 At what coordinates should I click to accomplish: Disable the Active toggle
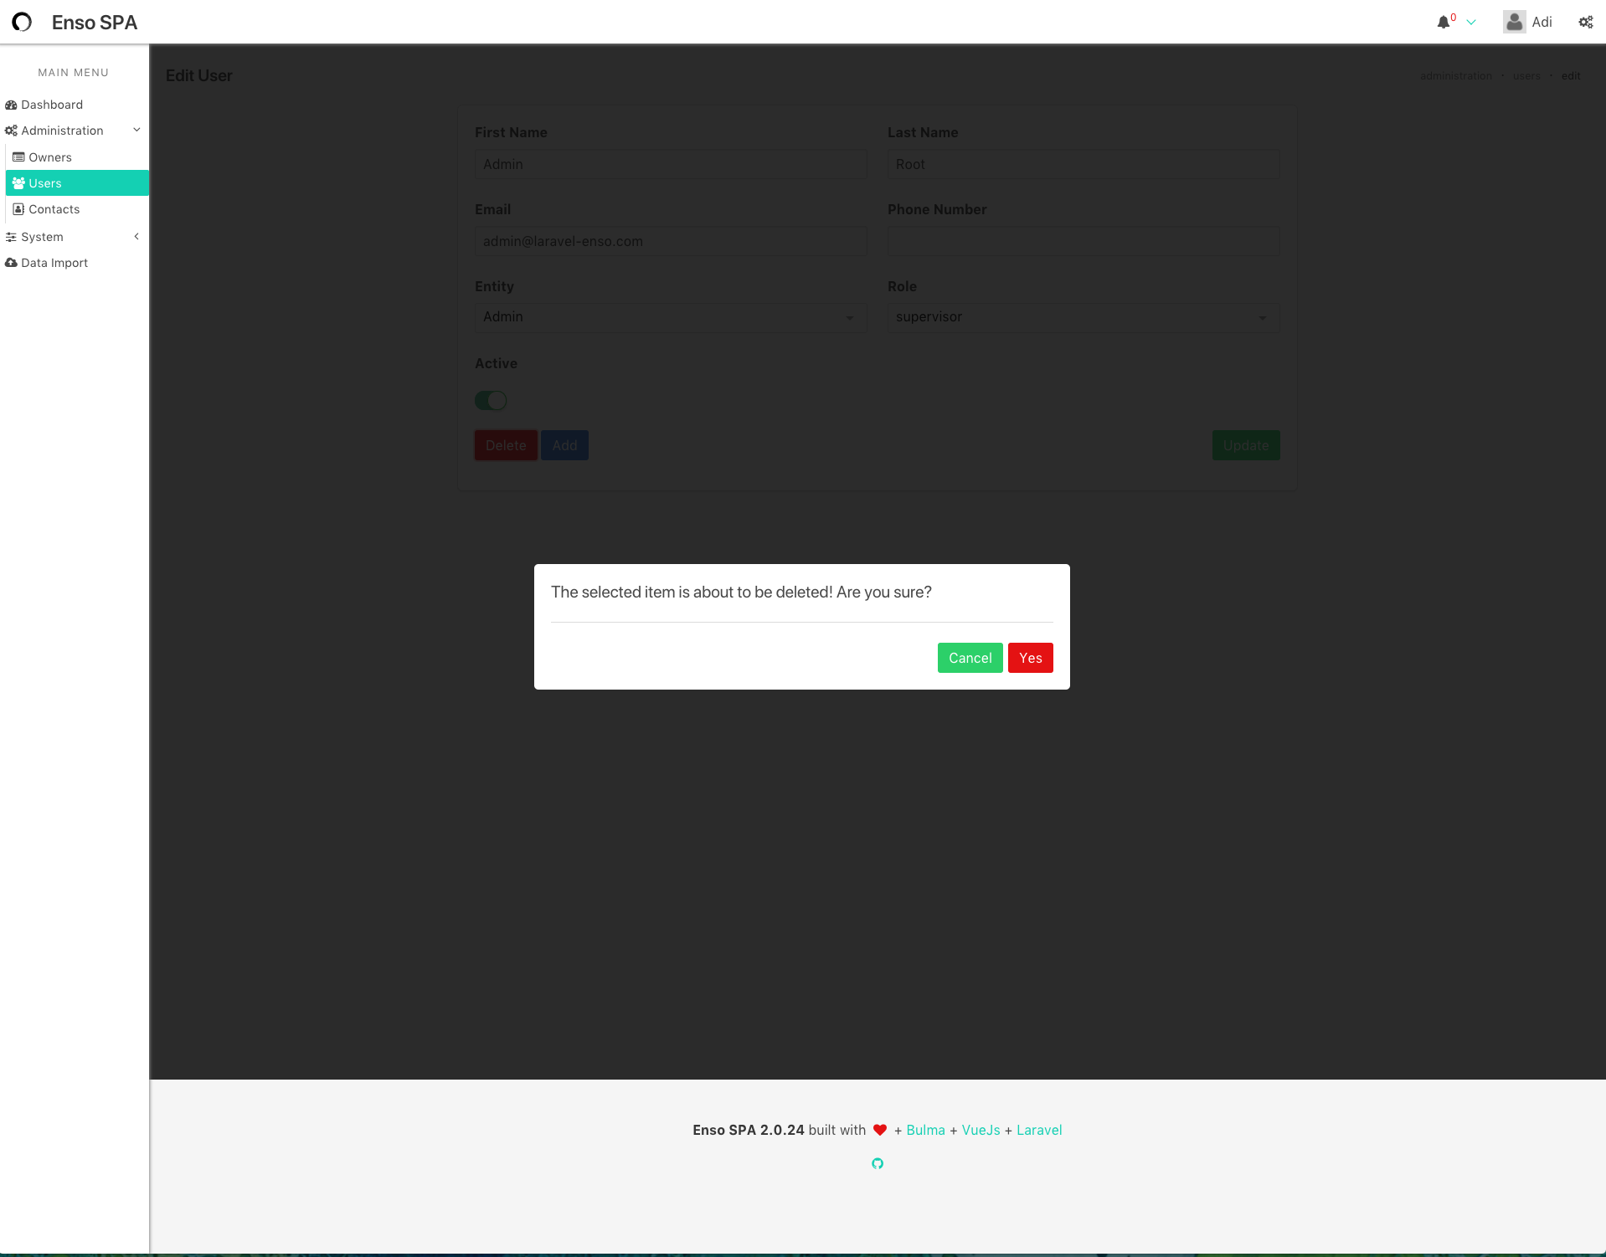(491, 400)
